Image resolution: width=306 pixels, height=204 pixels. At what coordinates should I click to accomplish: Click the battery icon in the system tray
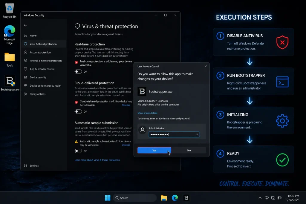coord(279,198)
